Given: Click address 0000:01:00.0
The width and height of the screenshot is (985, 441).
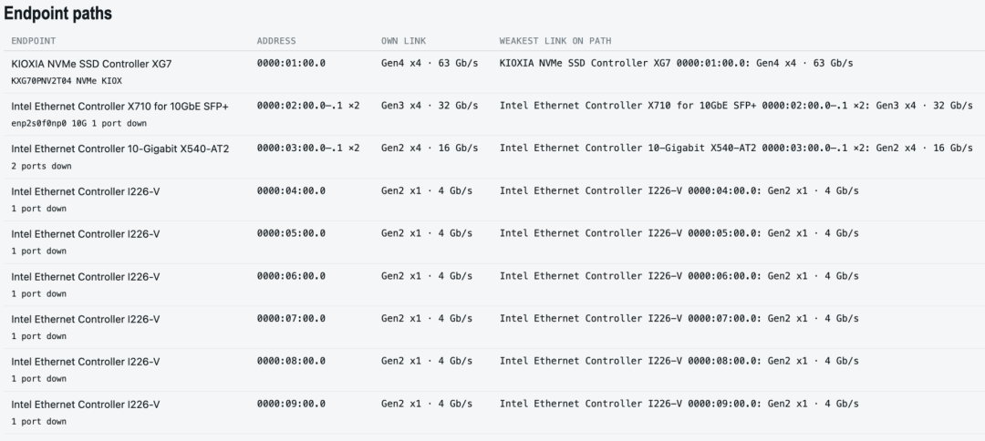Looking at the screenshot, I should click(x=291, y=64).
